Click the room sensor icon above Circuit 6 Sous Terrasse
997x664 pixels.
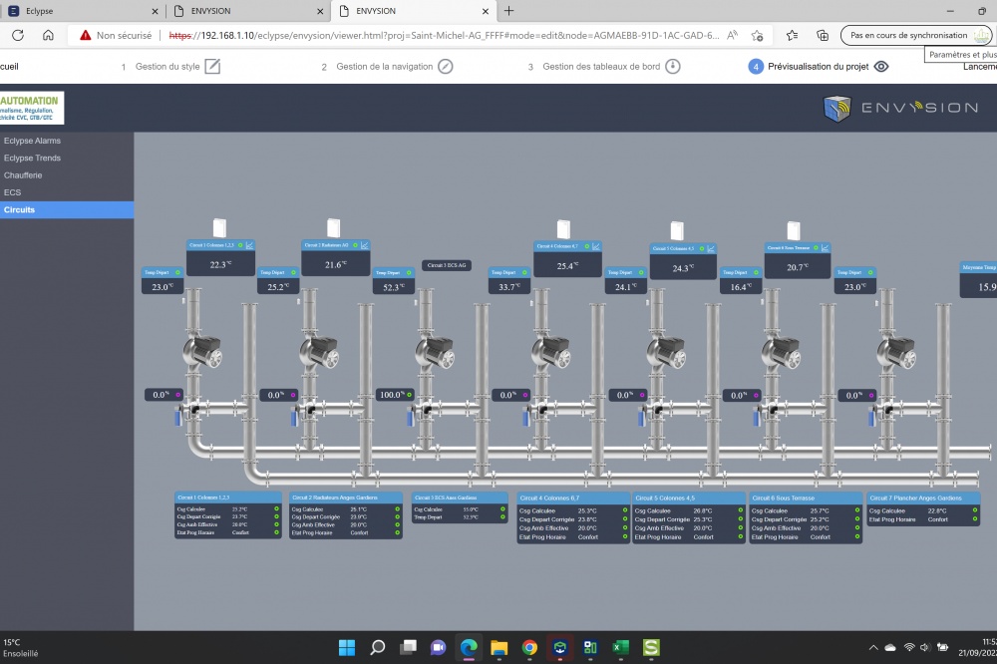tap(794, 230)
